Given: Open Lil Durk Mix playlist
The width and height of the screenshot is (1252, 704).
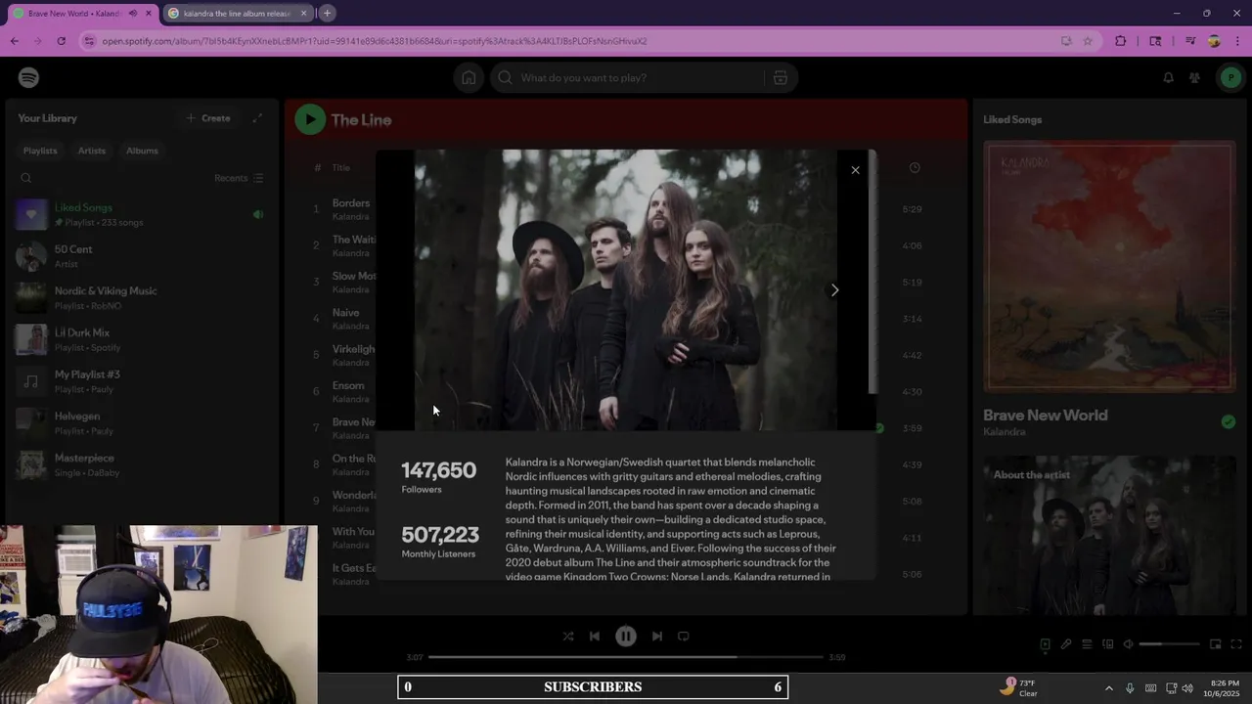Looking at the screenshot, I should 140,339.
